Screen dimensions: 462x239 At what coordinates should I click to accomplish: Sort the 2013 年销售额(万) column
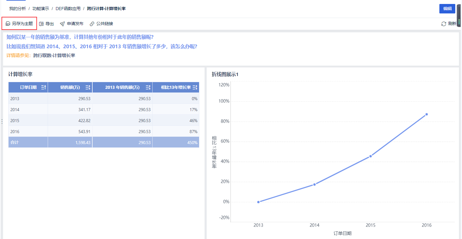(148, 87)
